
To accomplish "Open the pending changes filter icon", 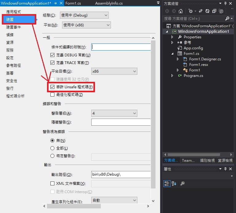I will pos(191,11).
